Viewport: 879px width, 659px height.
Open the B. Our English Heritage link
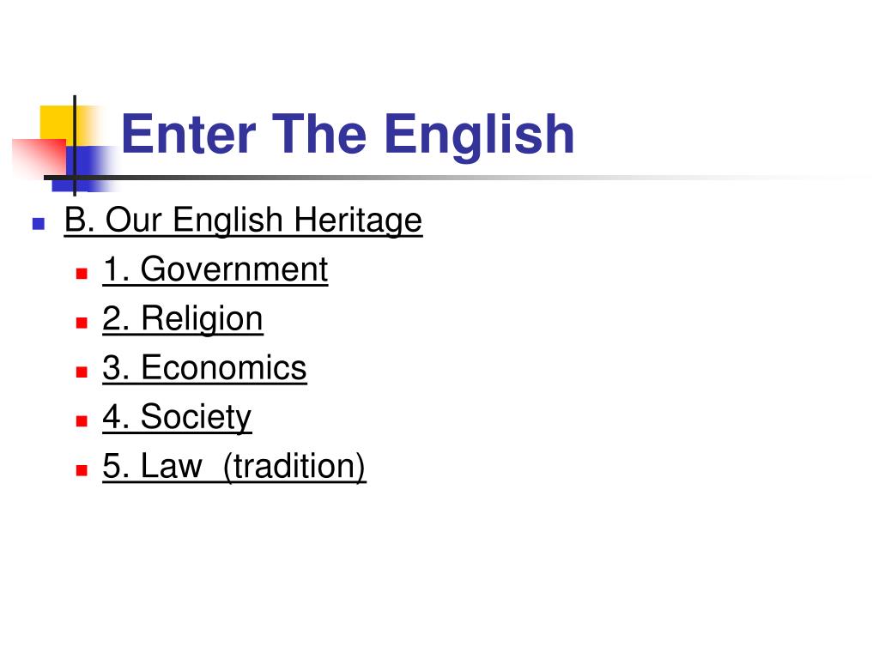[x=243, y=221]
